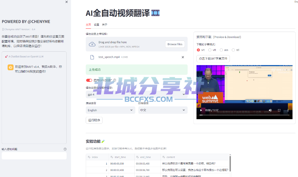Screen dimensions: 298x177
Task: Mute the video with speaker icon
Action: (x=270, y=110)
